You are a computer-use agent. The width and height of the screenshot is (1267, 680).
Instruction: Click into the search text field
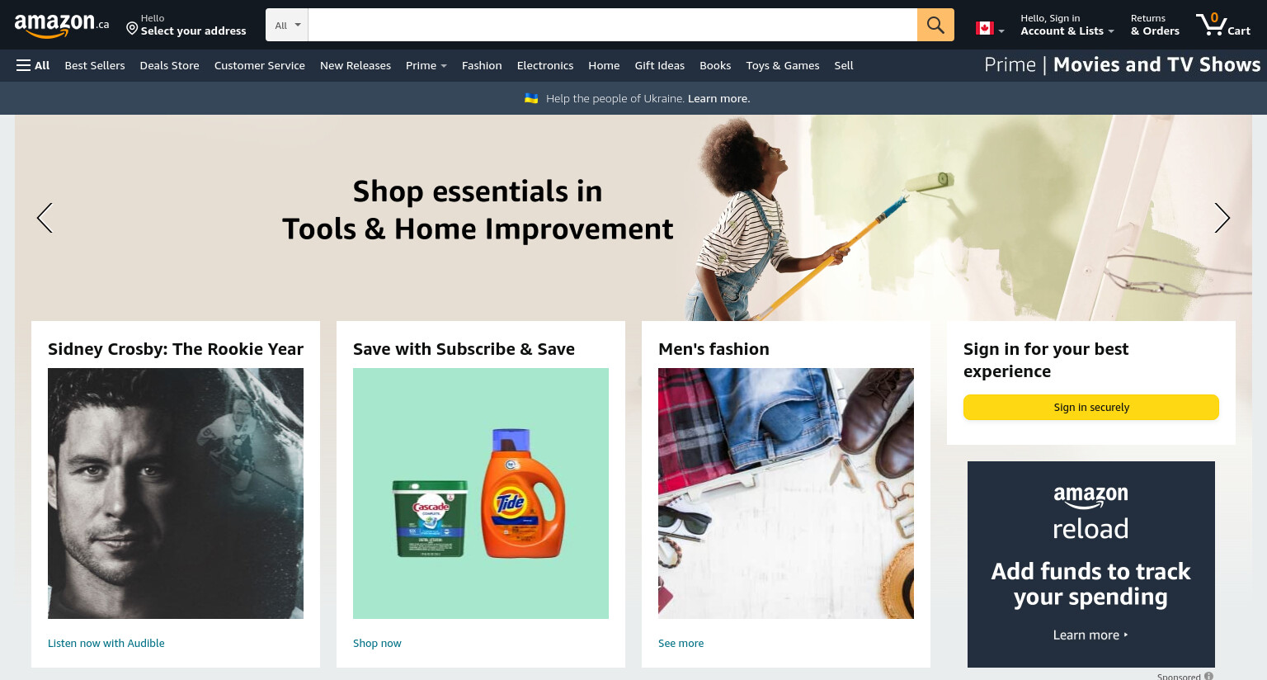pyautogui.click(x=612, y=25)
